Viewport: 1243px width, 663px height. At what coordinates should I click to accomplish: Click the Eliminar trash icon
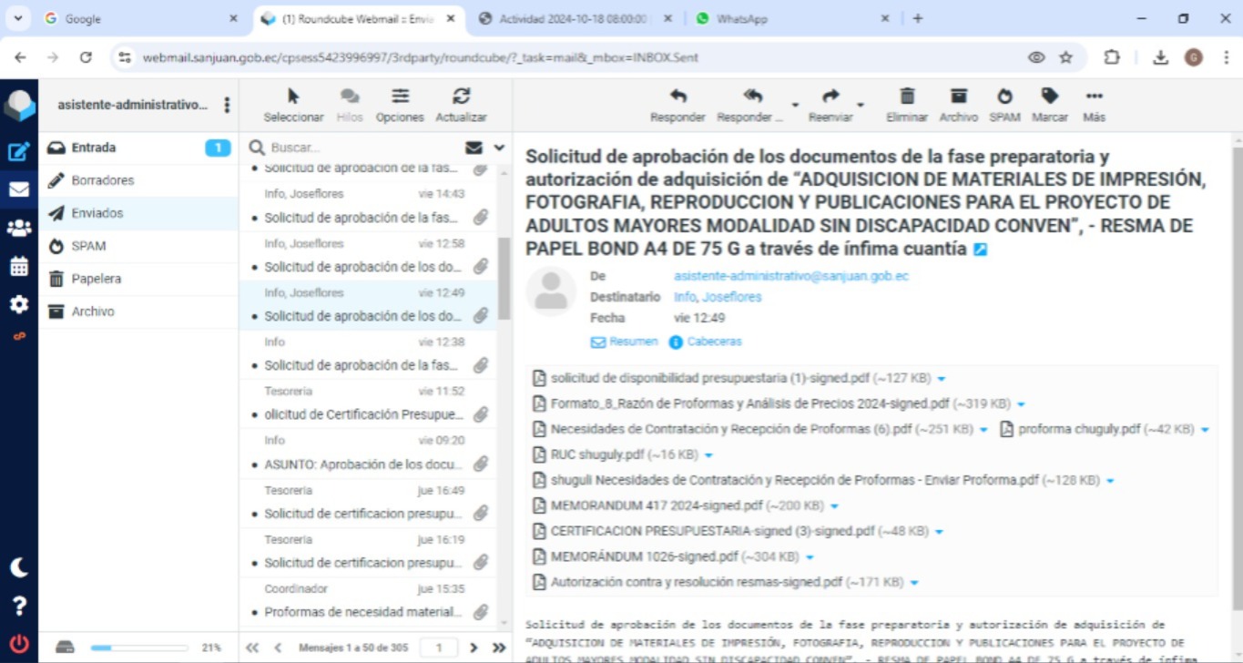[x=907, y=97]
